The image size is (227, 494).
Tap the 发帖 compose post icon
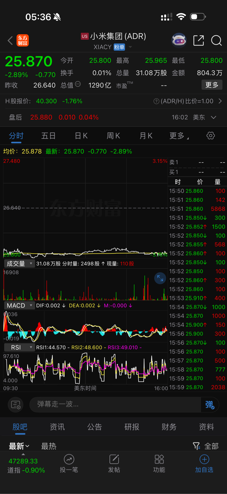pyautogui.click(x=114, y=459)
